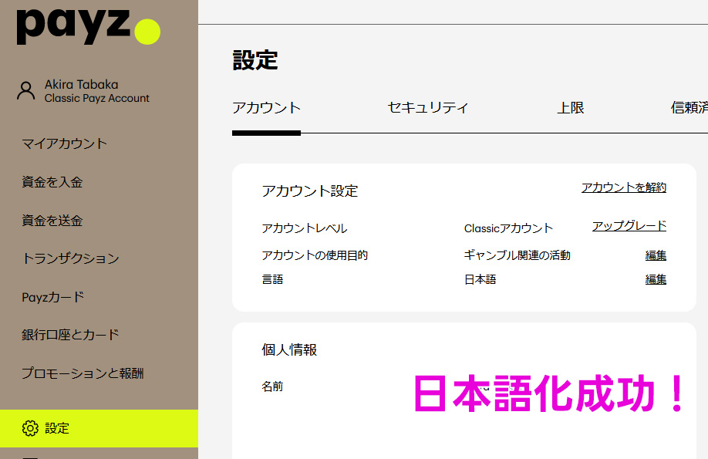Click the アップグレード link
This screenshot has height=459, width=708.
tap(629, 225)
